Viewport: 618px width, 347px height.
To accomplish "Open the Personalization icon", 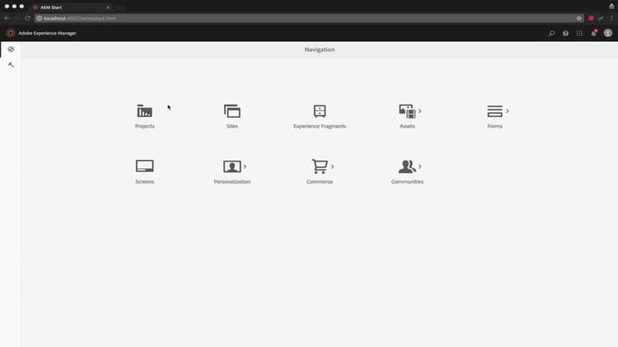I will [x=232, y=166].
